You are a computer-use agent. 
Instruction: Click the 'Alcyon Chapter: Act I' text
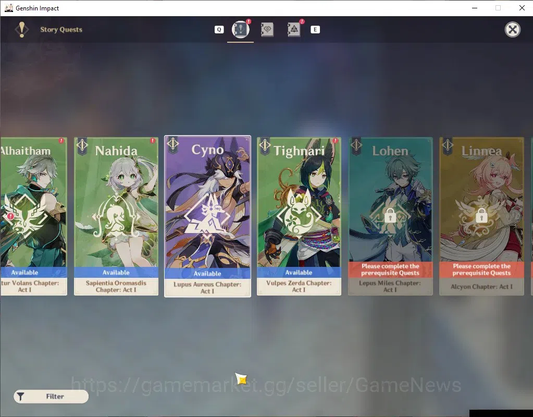pyautogui.click(x=481, y=287)
